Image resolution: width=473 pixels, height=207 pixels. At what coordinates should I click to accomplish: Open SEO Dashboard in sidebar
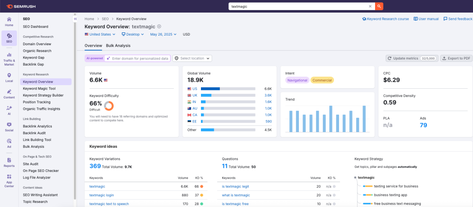[36, 26]
